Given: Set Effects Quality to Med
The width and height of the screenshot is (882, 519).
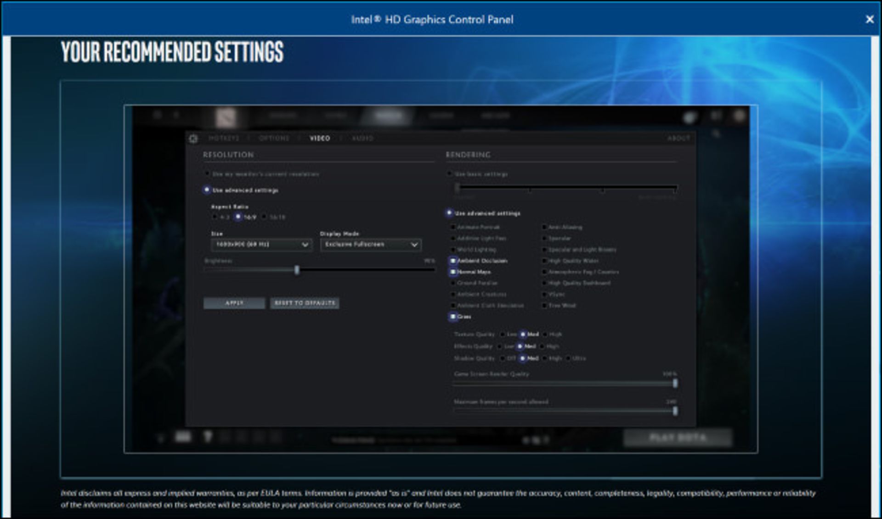Looking at the screenshot, I should 520,346.
